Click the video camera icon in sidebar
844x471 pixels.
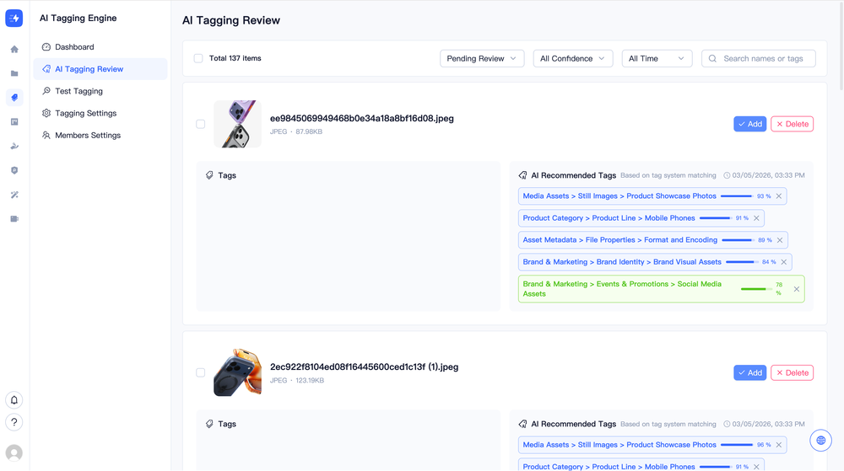14,219
